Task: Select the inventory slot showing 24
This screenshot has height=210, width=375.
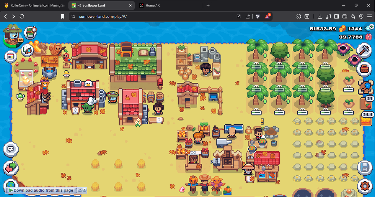Action: pos(366,103)
